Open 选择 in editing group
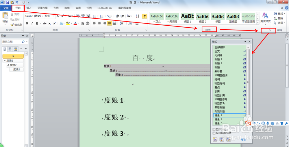The height and width of the screenshot is (147, 289). click(x=279, y=23)
